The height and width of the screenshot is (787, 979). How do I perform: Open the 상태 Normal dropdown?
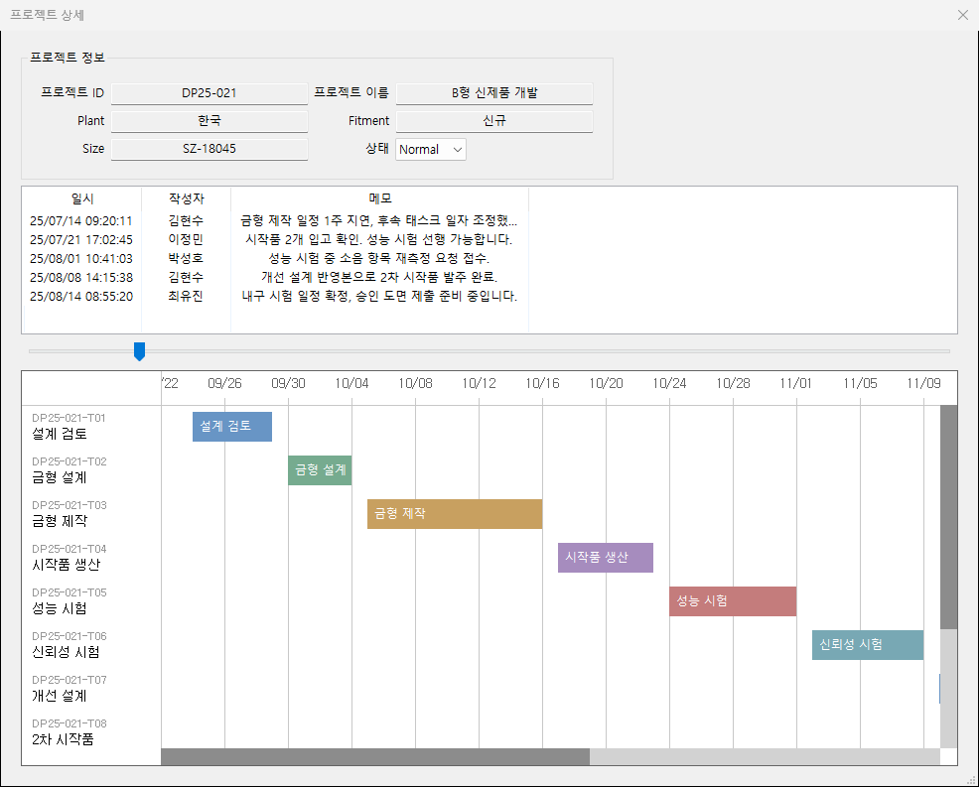point(431,150)
